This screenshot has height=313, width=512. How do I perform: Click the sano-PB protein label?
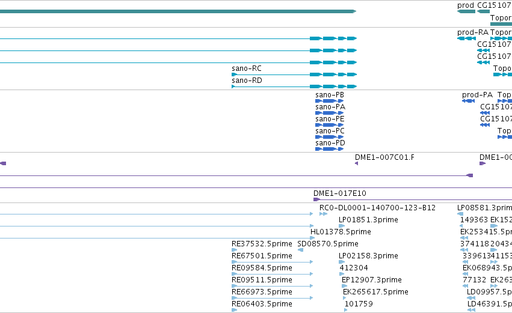tap(330, 95)
